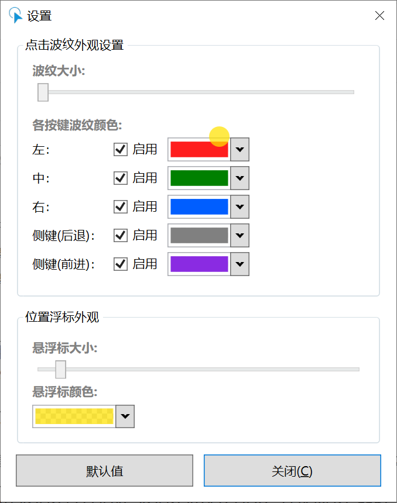Disable the 启用 checkbox for 左
397x503 pixels.
(x=120, y=149)
